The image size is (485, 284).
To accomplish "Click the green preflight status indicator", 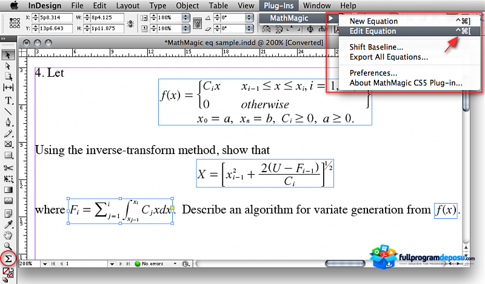I will [x=138, y=264].
